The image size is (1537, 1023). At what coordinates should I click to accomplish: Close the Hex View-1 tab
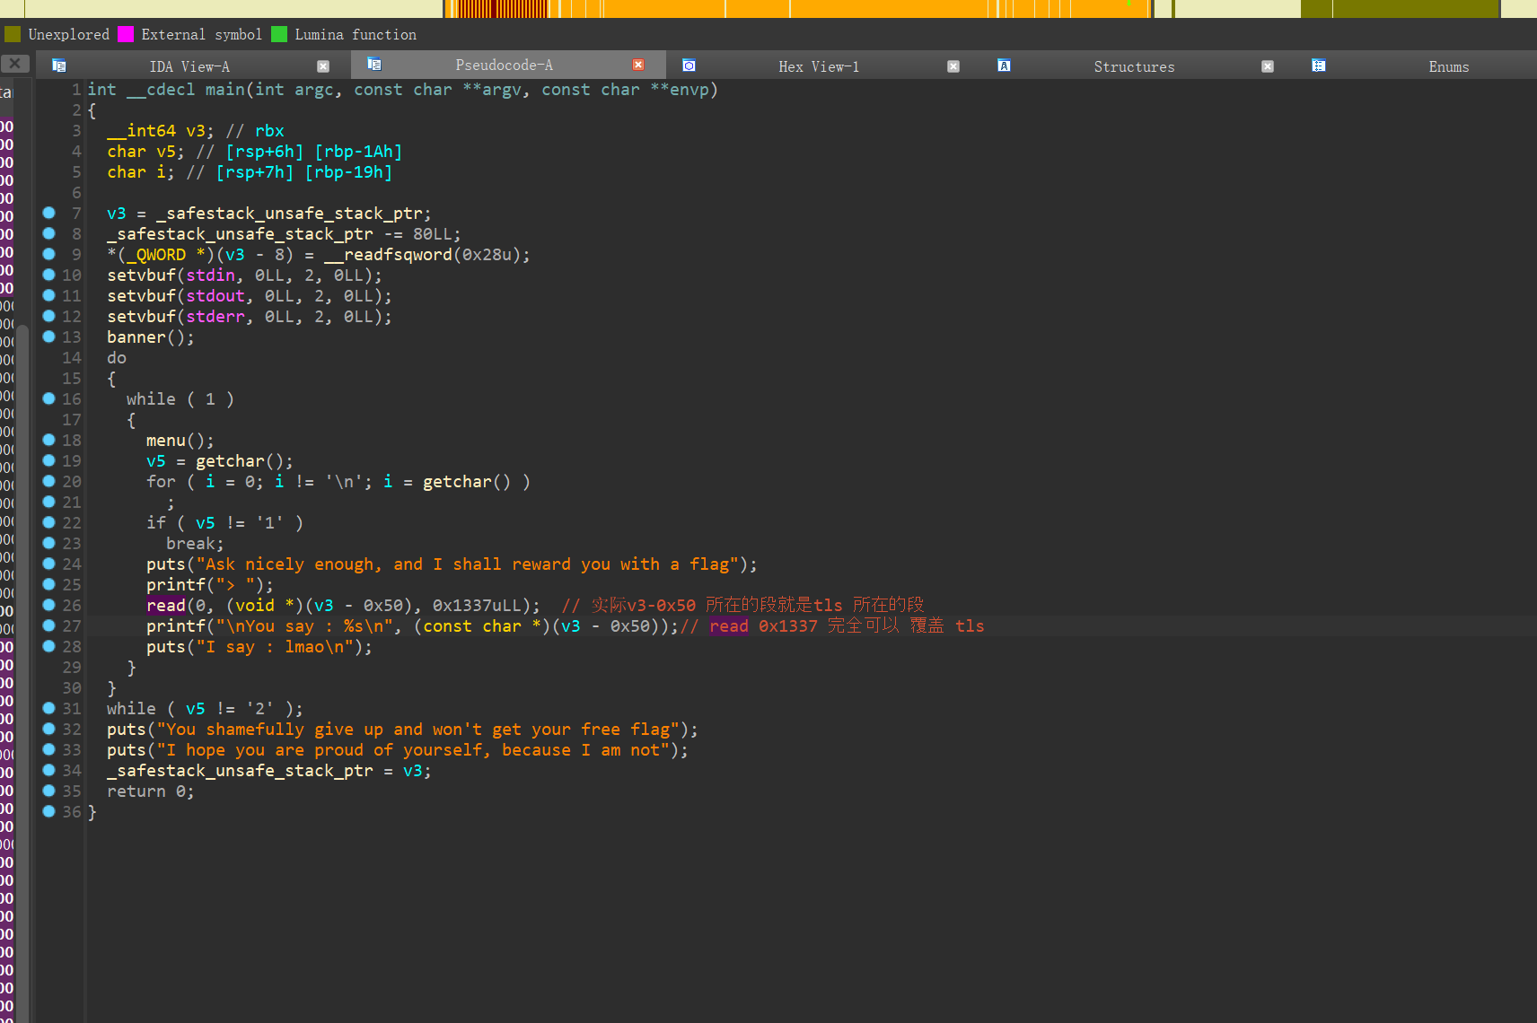point(953,66)
